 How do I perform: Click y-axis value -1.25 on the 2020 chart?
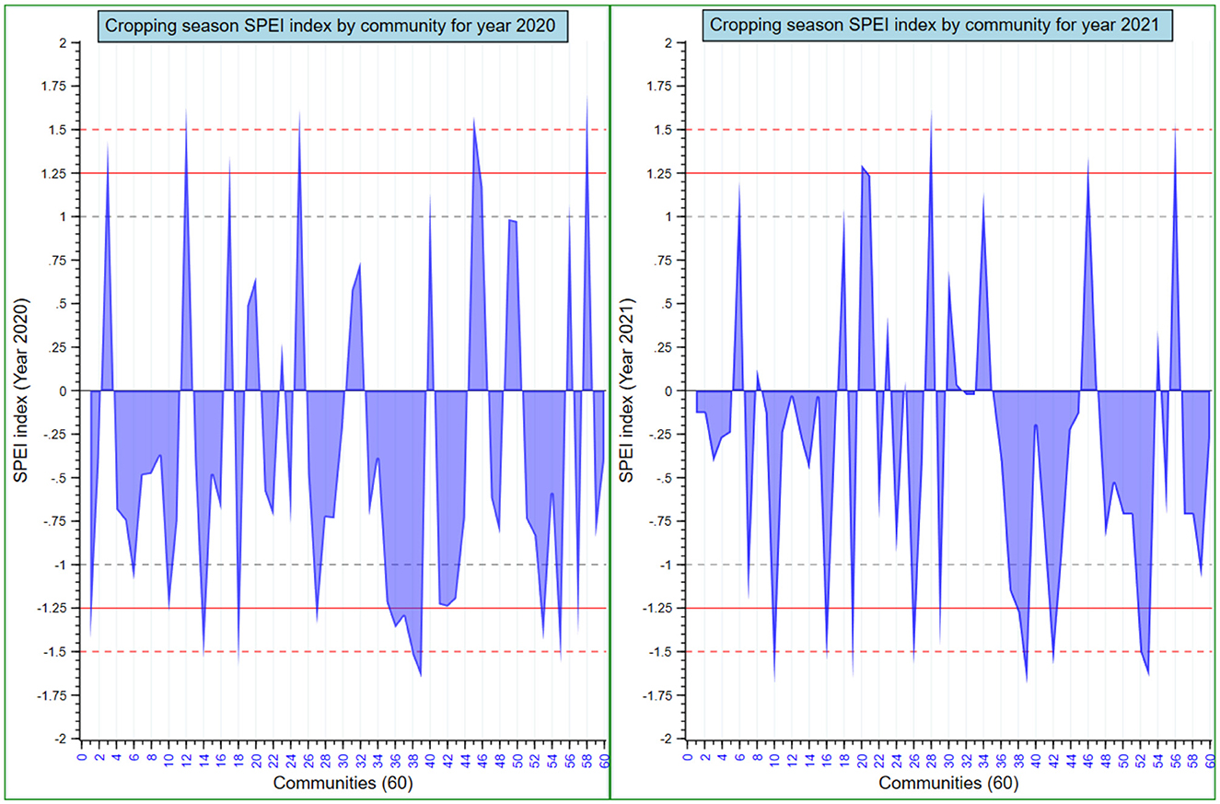tap(52, 608)
